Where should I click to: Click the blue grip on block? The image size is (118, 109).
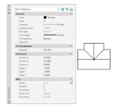click(x=94, y=60)
